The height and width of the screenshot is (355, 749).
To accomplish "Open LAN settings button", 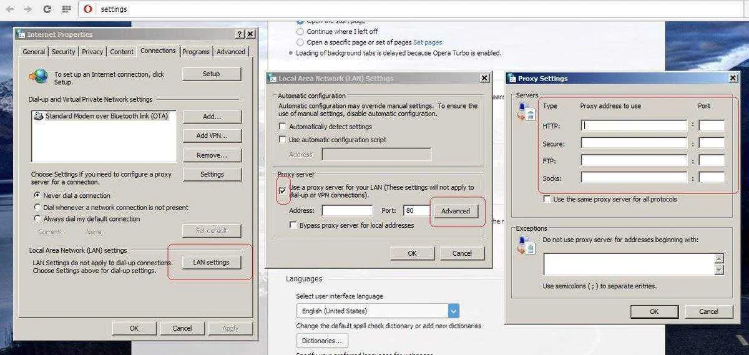I will (x=212, y=263).
